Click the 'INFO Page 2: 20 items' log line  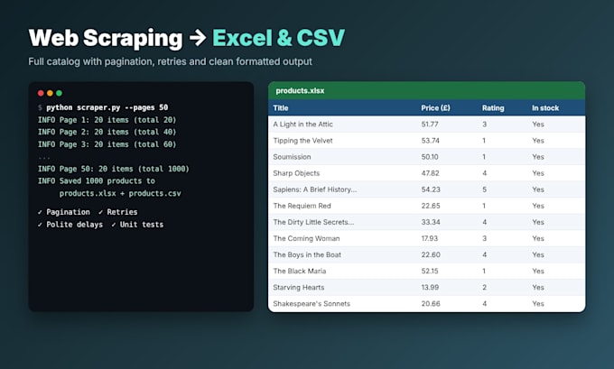point(107,132)
